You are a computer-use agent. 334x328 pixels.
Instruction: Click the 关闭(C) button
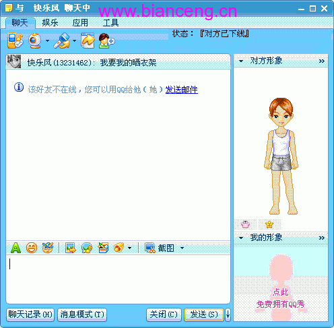point(164,315)
